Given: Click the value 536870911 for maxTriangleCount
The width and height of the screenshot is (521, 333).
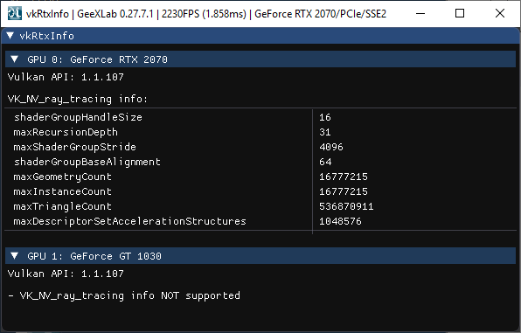Looking at the screenshot, I should (x=346, y=206).
